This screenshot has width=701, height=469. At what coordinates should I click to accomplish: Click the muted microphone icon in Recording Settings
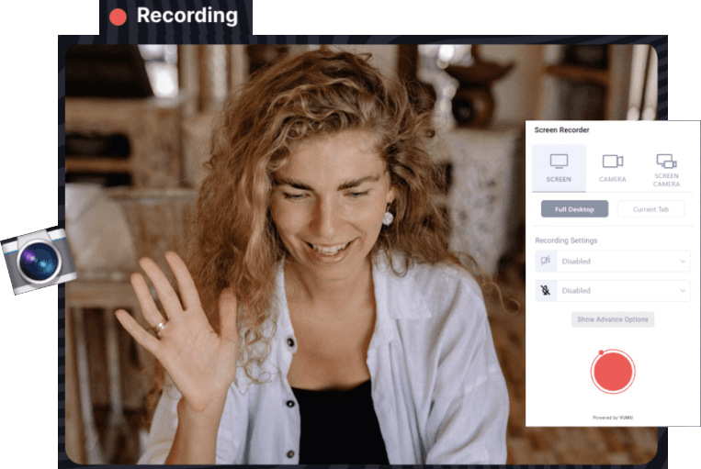click(546, 290)
